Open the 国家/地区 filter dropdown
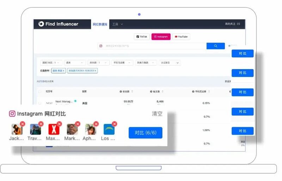Screen dimensions: 282x181 [51, 63]
